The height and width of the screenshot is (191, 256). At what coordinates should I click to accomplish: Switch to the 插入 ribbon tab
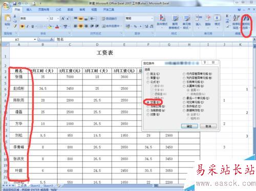tap(29, 10)
